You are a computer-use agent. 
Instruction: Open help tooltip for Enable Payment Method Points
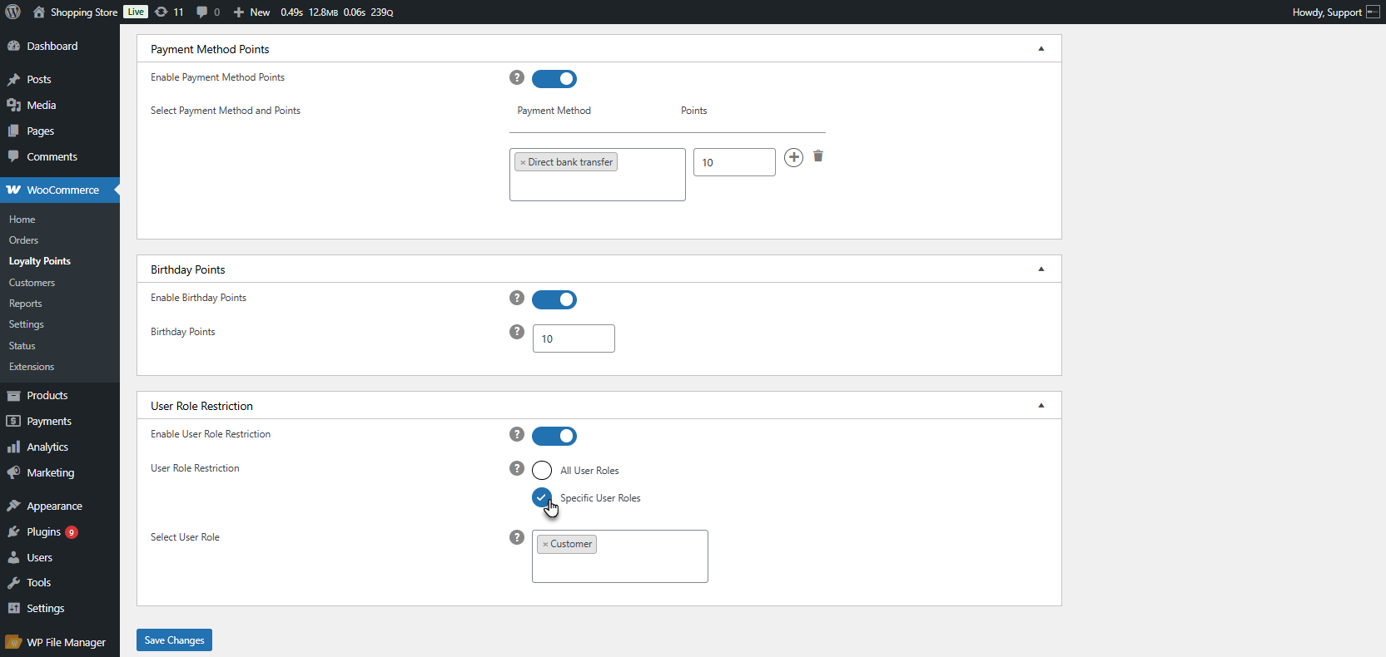[x=517, y=77]
